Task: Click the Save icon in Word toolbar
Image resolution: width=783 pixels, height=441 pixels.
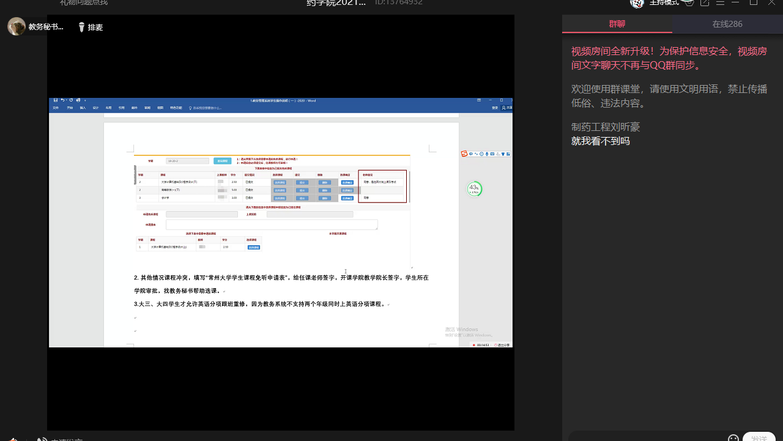Action: 56,100
